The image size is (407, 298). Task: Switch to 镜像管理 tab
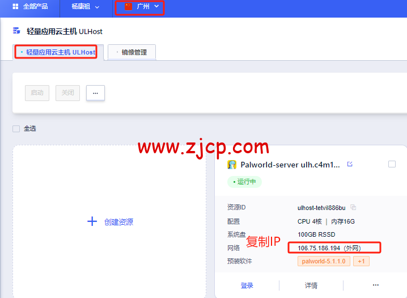[132, 52]
